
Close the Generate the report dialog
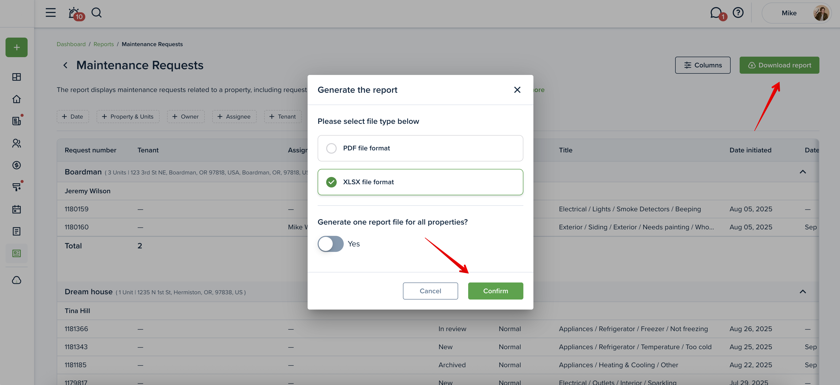click(x=517, y=90)
